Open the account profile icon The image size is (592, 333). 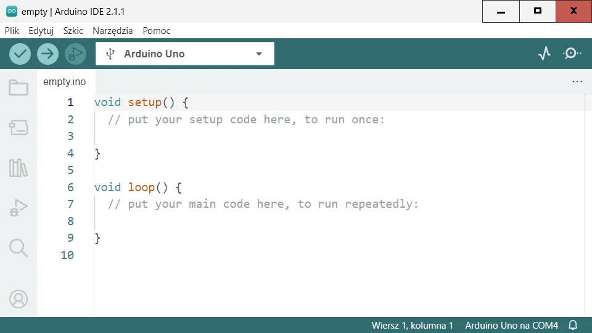[x=18, y=299]
